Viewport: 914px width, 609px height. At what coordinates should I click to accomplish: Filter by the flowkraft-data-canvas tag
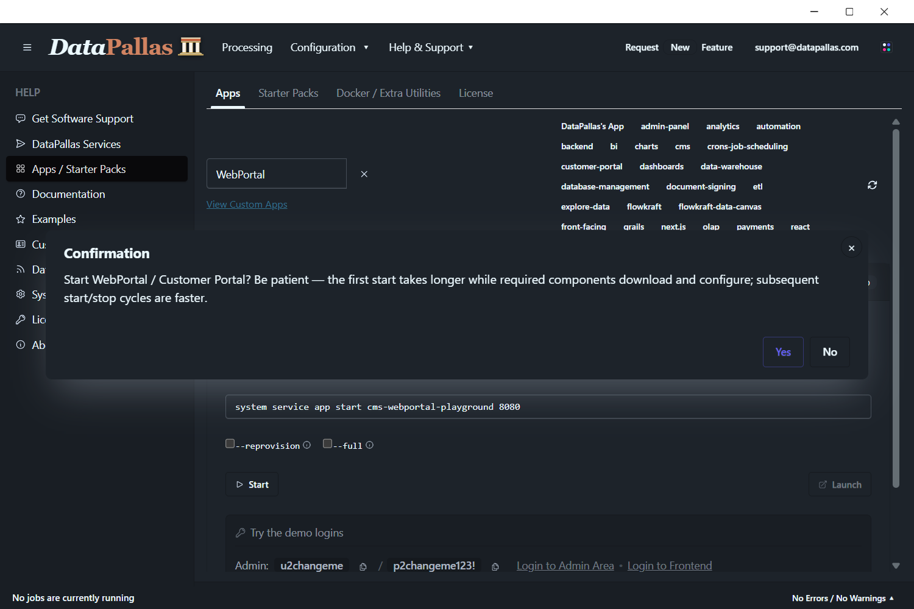(x=720, y=206)
